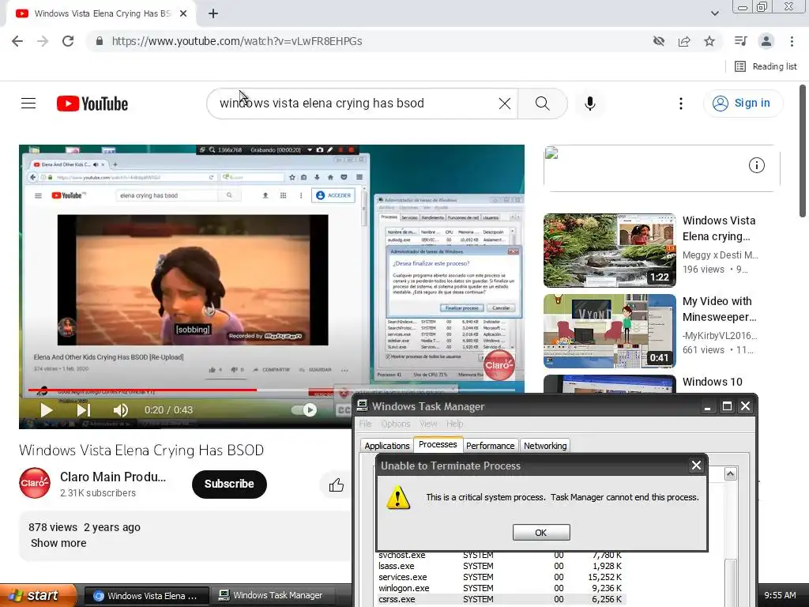This screenshot has width=809, height=607.
Task: Open the Windows start button
Action: [38, 596]
